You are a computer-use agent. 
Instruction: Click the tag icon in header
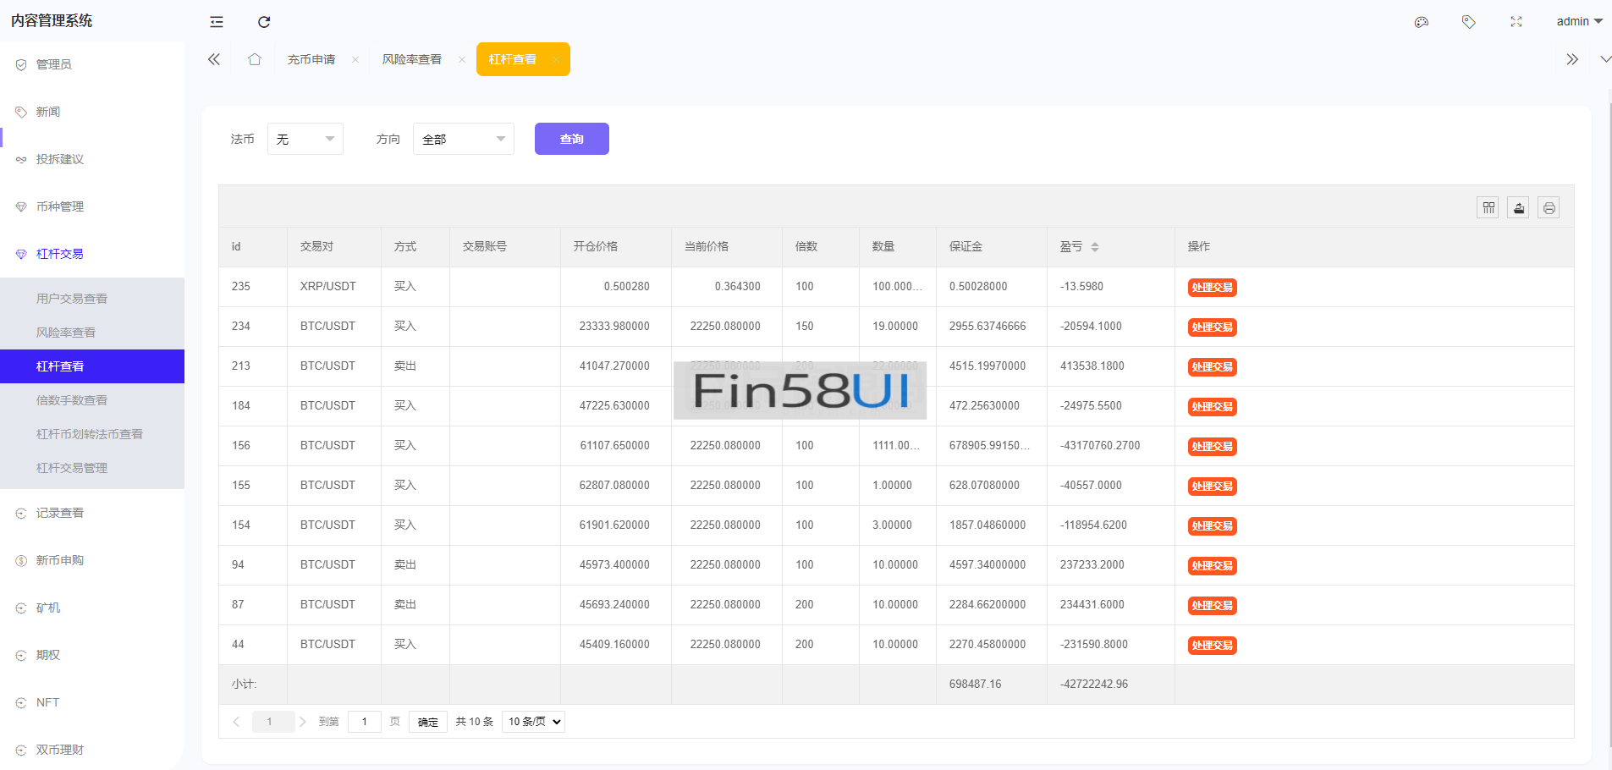point(1468,22)
